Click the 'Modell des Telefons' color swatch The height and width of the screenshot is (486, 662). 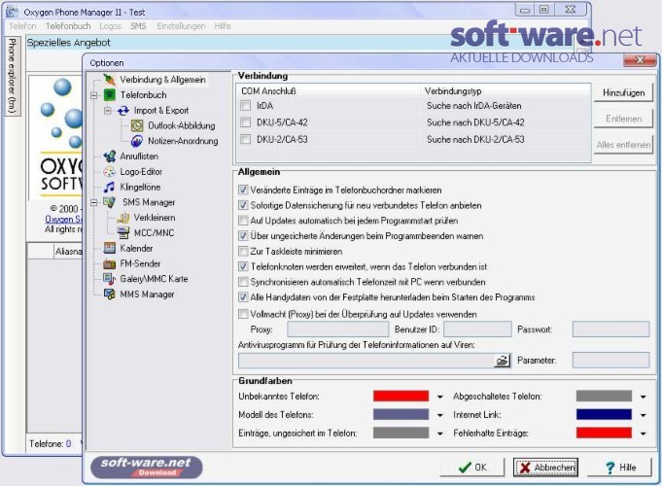pyautogui.click(x=401, y=415)
